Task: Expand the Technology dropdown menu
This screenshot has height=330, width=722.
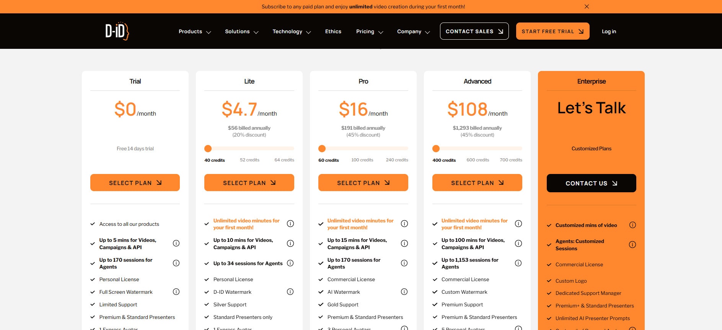Action: coord(292,32)
